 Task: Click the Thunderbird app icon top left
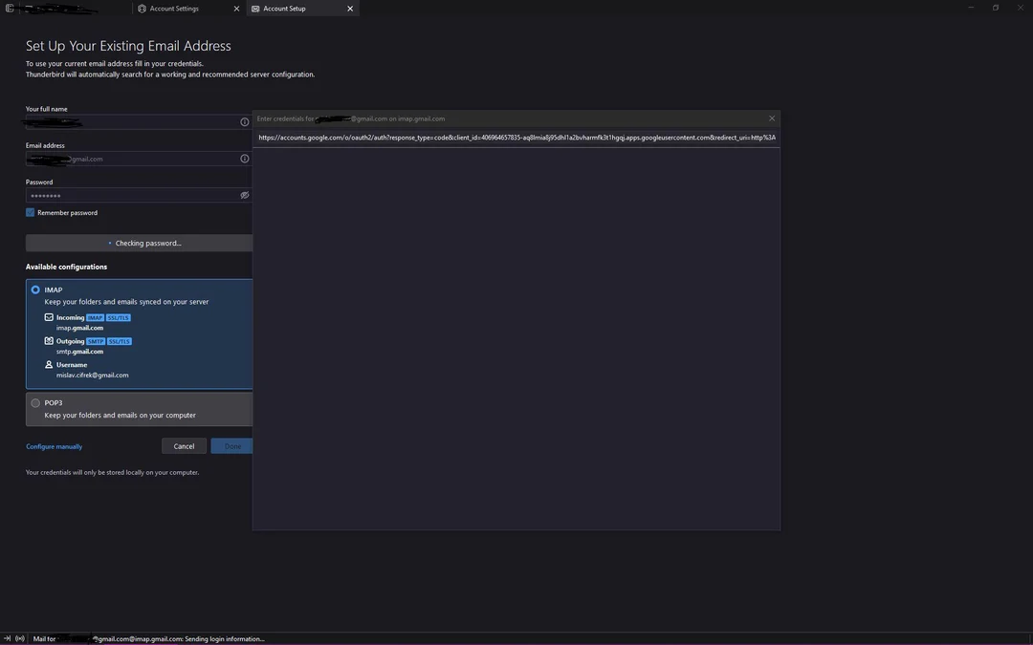pyautogui.click(x=8, y=7)
